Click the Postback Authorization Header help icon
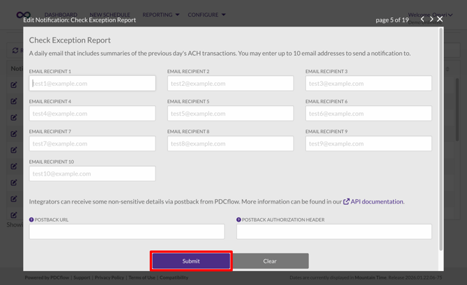Image resolution: width=467 pixels, height=285 pixels. (238, 219)
